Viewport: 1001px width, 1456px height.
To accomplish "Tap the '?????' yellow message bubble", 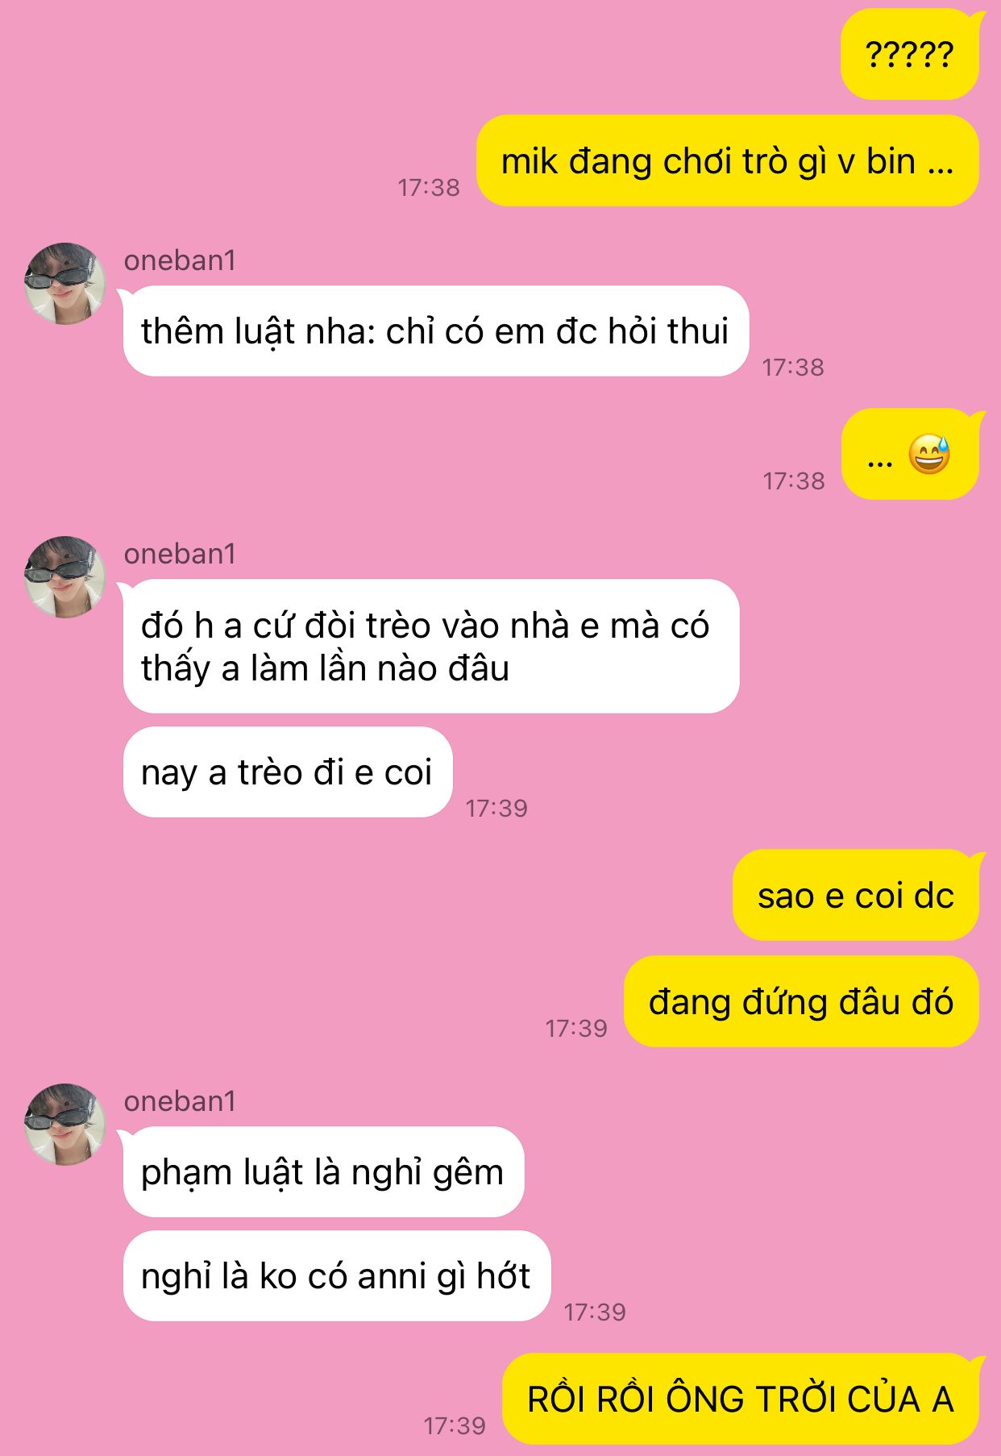I will point(910,55).
